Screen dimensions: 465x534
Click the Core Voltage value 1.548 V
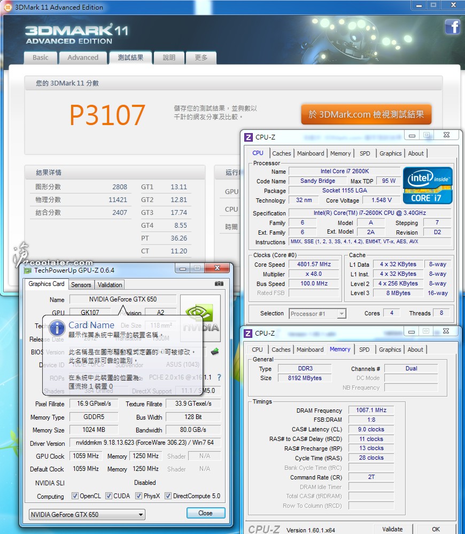pos(382,200)
